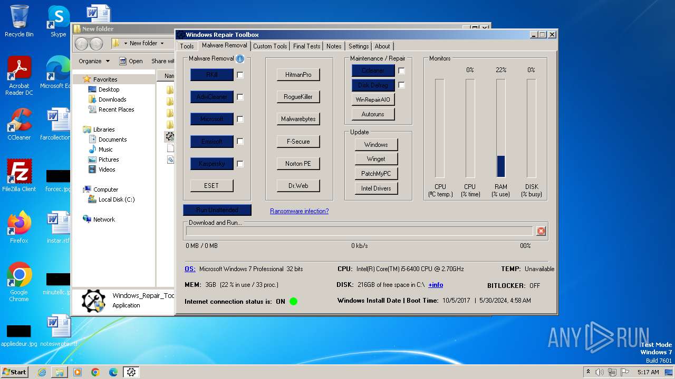
Task: Click the disk +info link
Action: pyautogui.click(x=436, y=285)
